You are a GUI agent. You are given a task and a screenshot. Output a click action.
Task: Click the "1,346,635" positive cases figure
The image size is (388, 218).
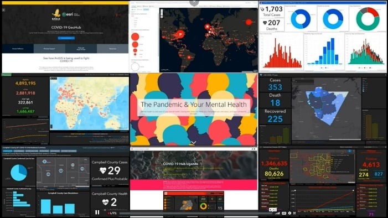(274, 164)
